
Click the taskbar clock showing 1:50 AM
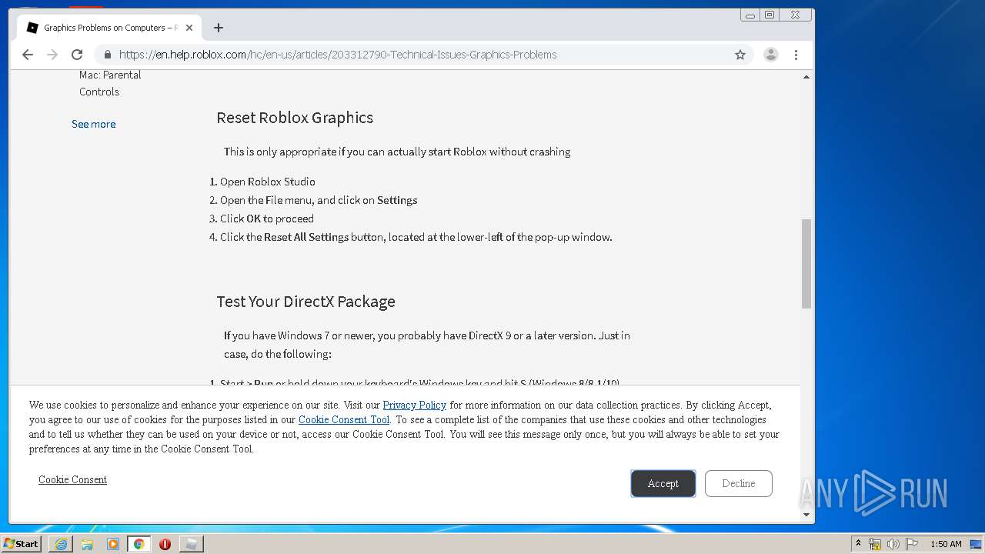946,544
